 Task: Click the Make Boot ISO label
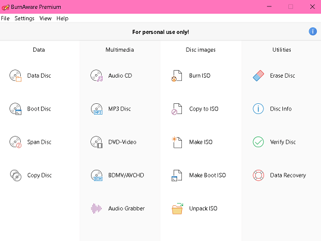click(x=207, y=175)
